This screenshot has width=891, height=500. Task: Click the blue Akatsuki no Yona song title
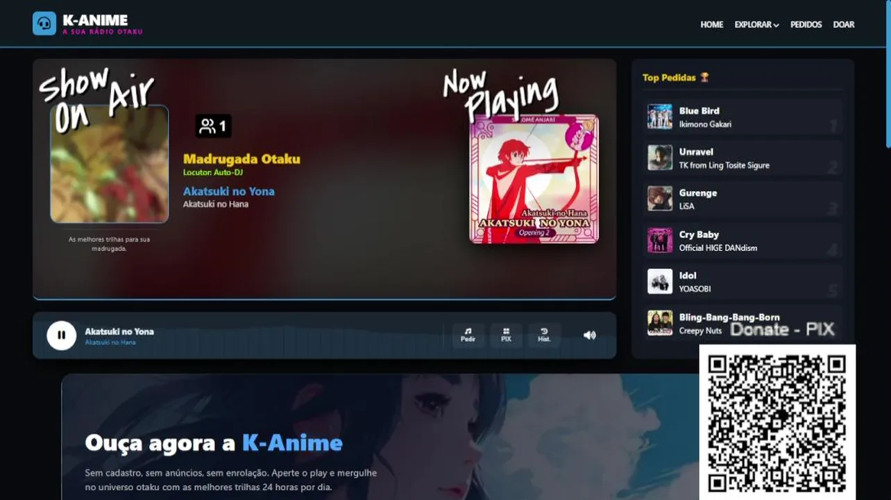(x=229, y=191)
